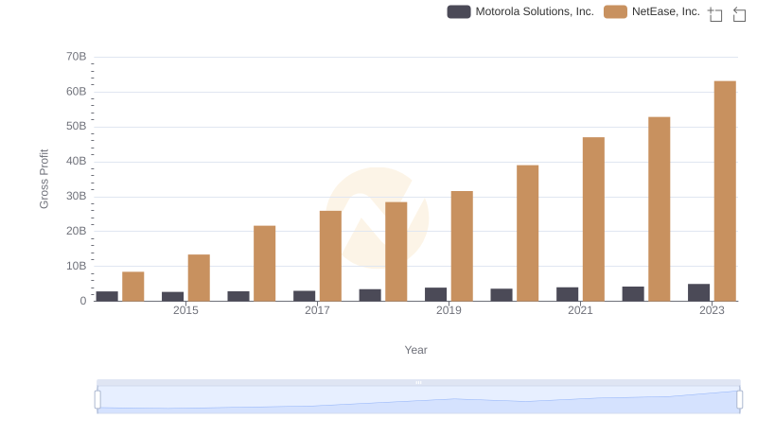
Task: Click the '2015' x-axis label
Action: (x=185, y=310)
